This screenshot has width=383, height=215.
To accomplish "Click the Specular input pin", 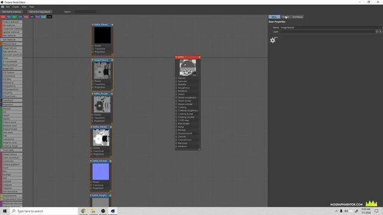I will pos(176,81).
